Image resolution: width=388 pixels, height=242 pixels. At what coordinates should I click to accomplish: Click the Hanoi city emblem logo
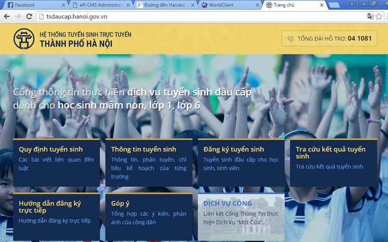24,39
